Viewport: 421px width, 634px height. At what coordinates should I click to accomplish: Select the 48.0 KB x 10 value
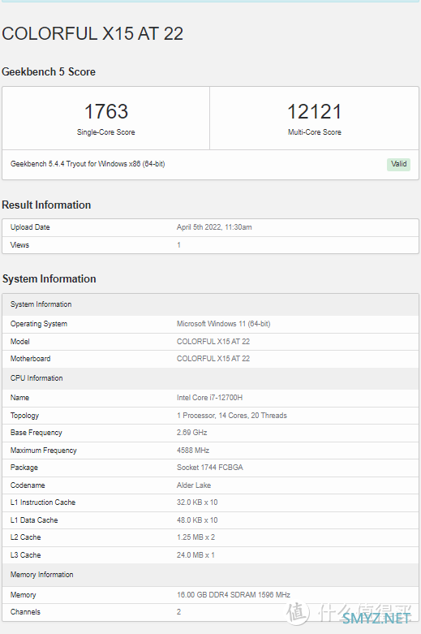coord(197,520)
